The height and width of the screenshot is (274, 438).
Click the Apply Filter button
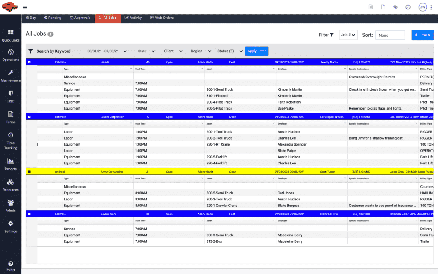[256, 51]
